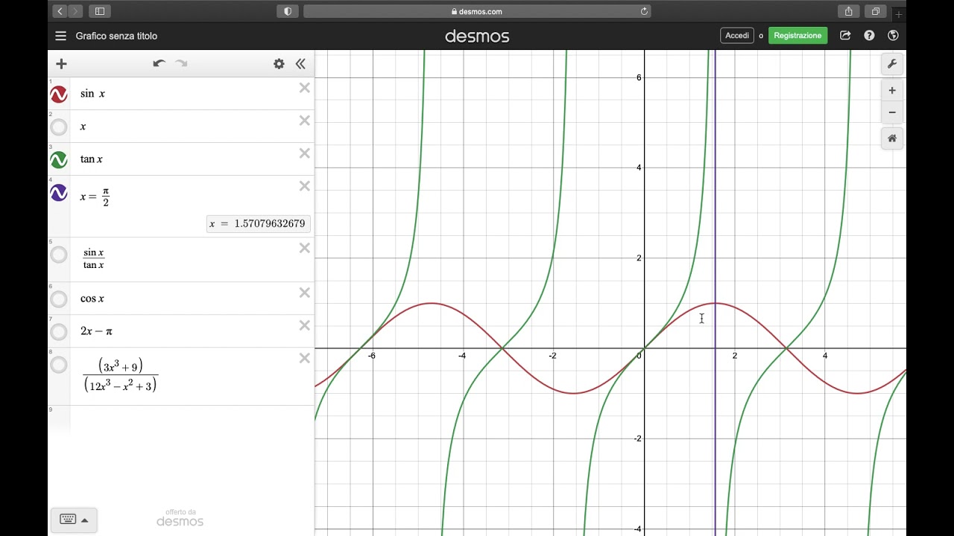Click the desmos.com address bar
Viewport: 954px width, 536px height.
click(477, 11)
